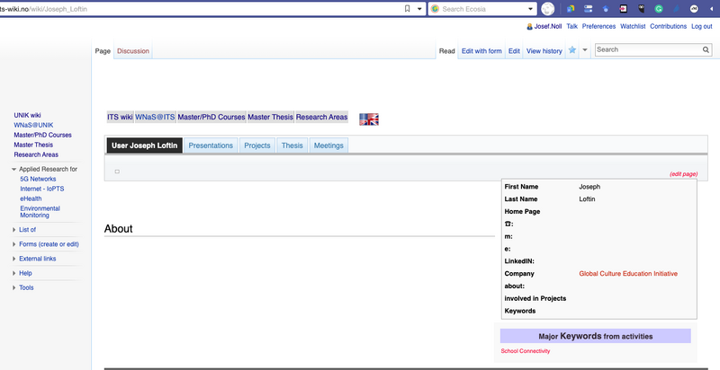Open the address bar dropdown arrow
This screenshot has width=720, height=370.
pos(419,9)
